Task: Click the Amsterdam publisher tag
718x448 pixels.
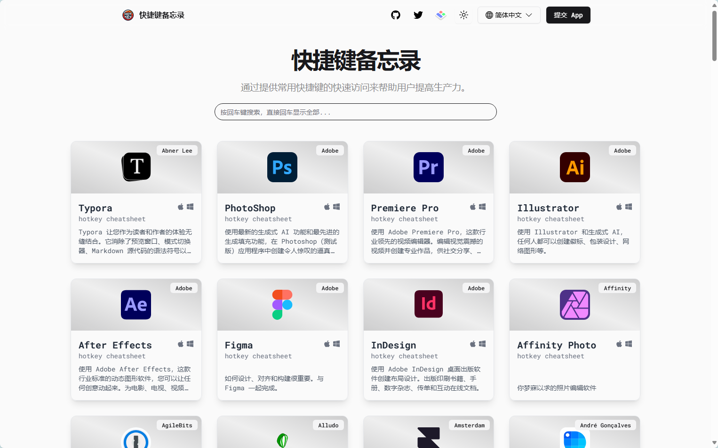Action: point(470,425)
